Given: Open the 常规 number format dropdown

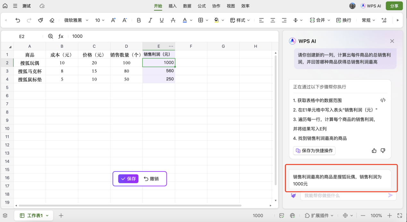Looking at the screenshot, I should [368, 20].
